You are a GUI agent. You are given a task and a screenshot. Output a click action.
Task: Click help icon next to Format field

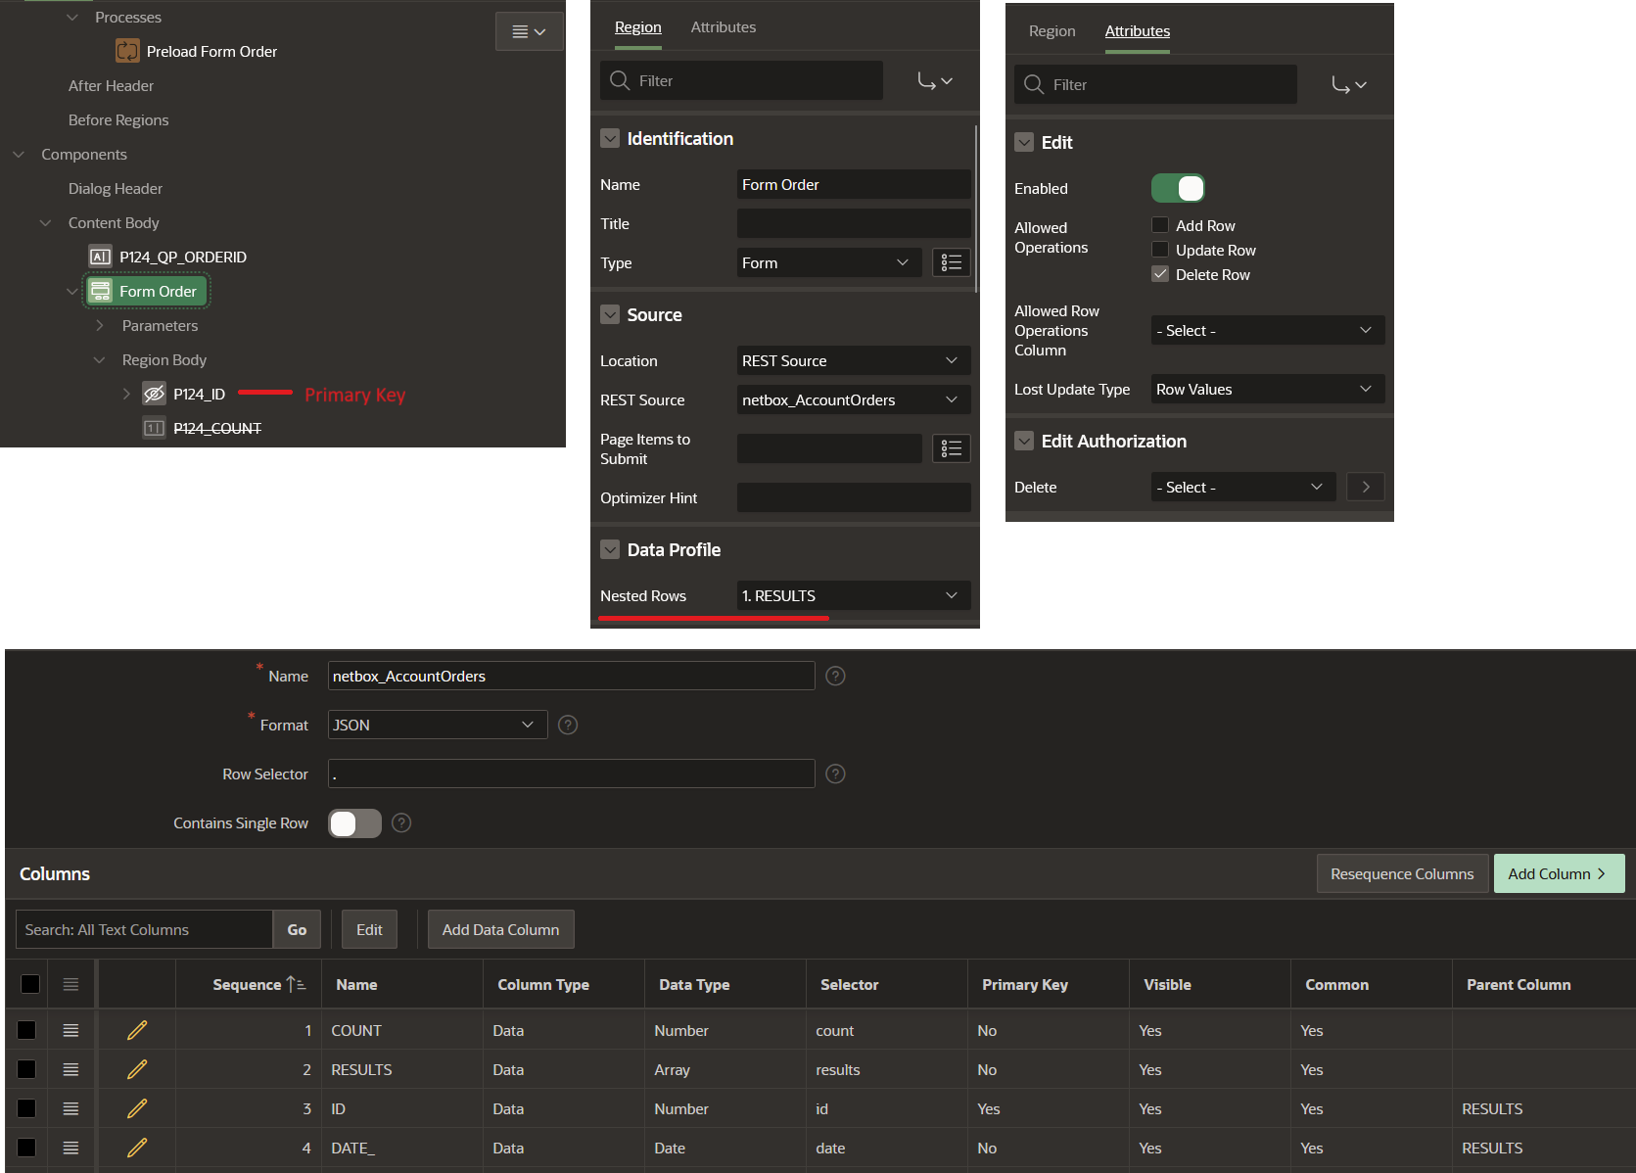pyautogui.click(x=568, y=725)
